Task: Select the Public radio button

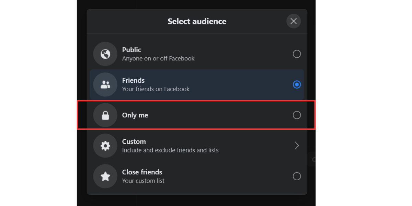Action: tap(297, 54)
